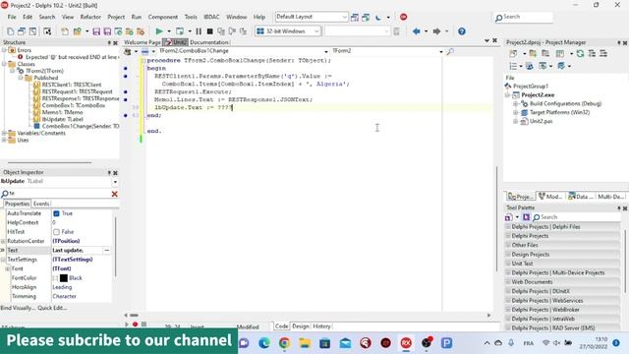Open File Explorer from the taskbar
This screenshot has width=629, height=354.
coord(305,343)
